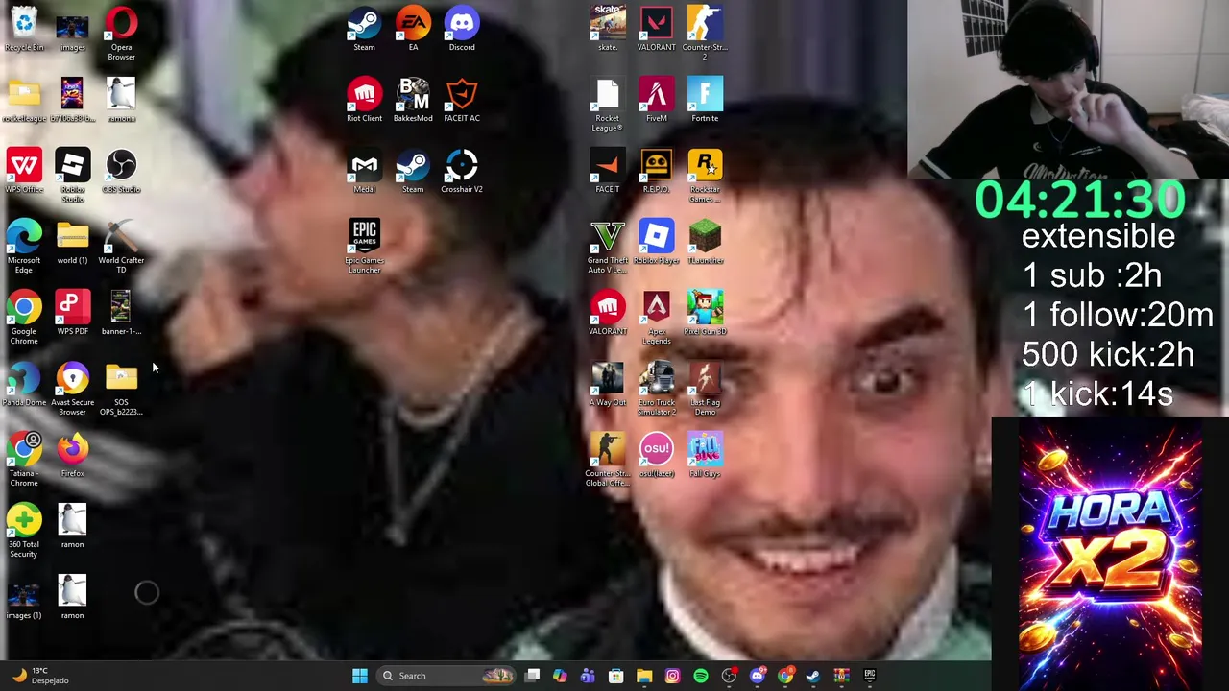This screenshot has width=1229, height=691.
Task: Launch OBS Studio from the desktop
Action: 121,171
